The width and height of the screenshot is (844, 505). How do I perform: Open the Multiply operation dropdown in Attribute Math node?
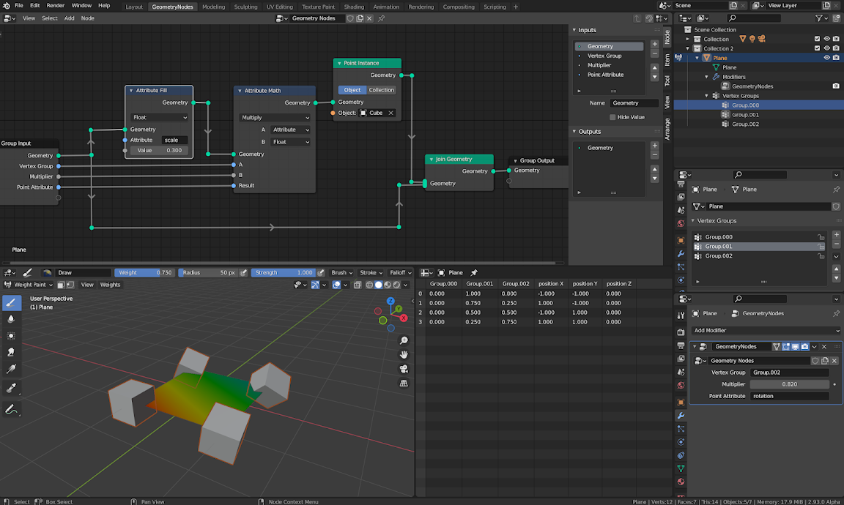point(274,117)
